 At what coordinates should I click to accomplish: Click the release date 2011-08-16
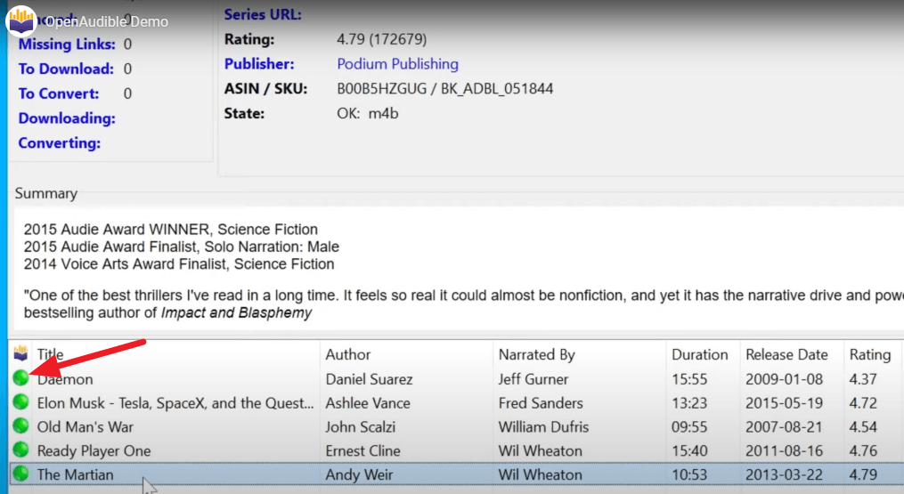coord(785,450)
